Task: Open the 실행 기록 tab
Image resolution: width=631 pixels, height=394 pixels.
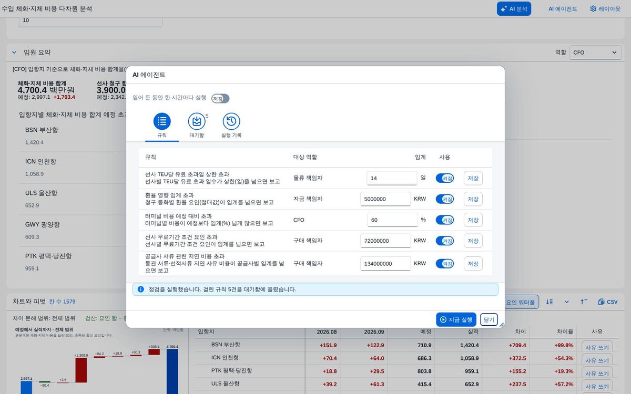Action: pyautogui.click(x=231, y=126)
